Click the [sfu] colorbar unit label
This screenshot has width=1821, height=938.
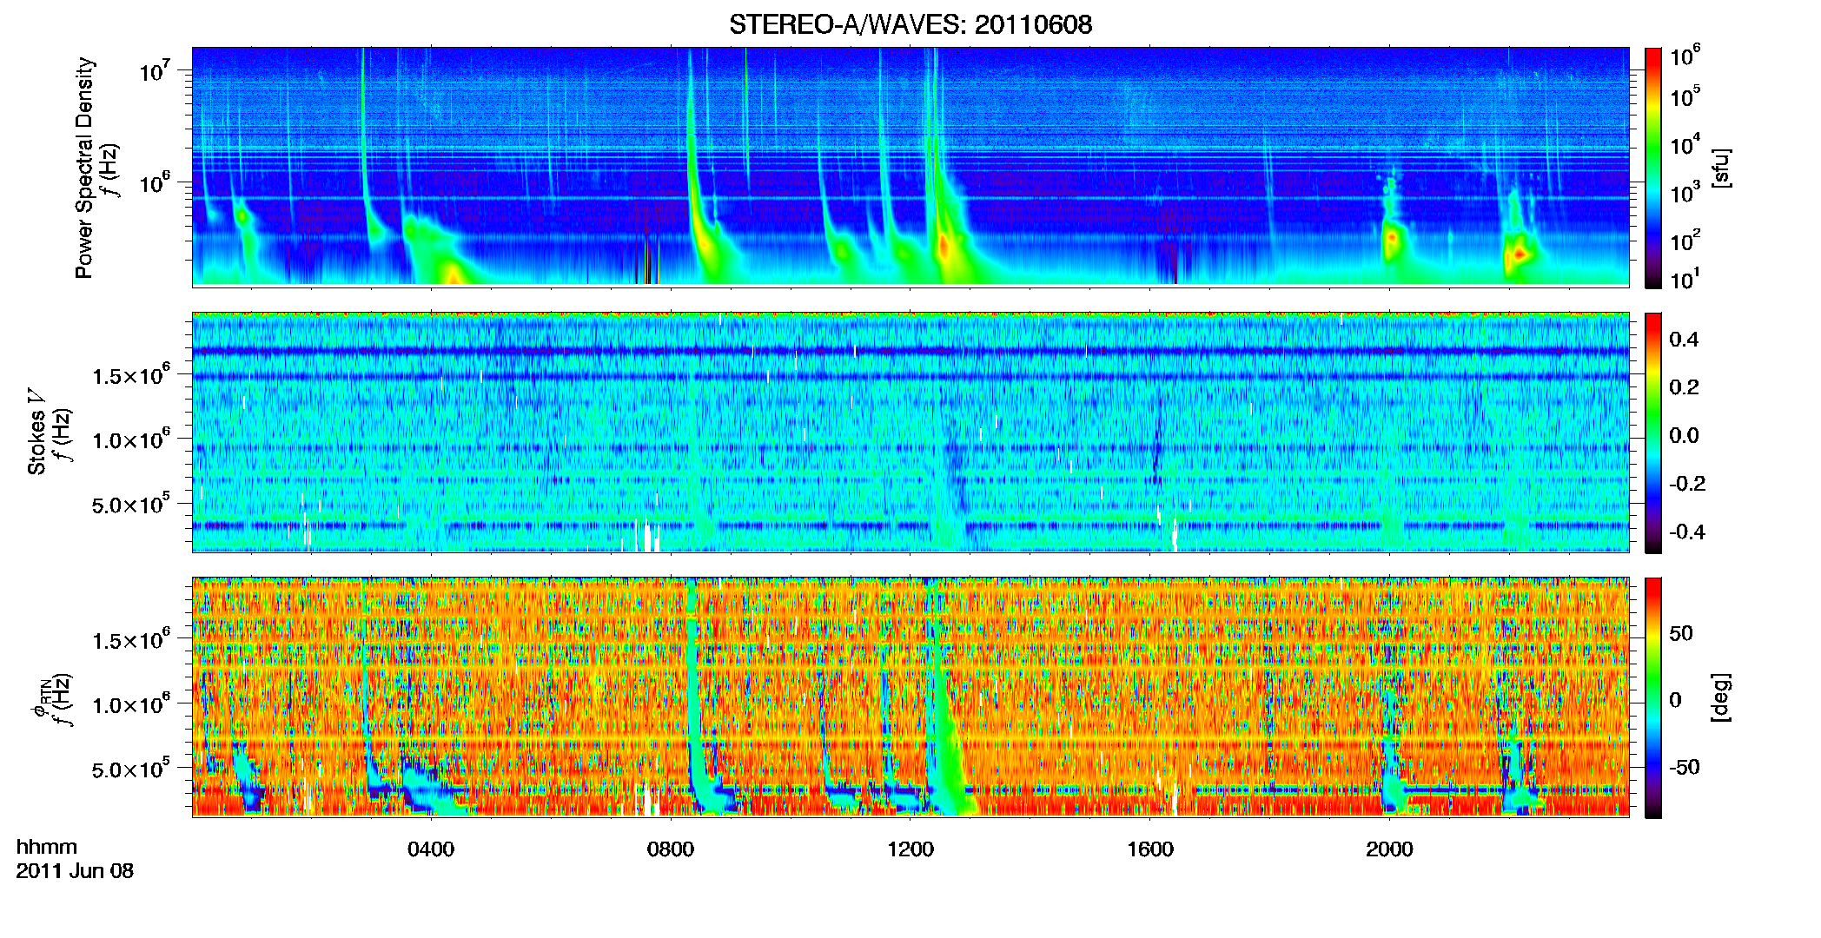click(1721, 168)
